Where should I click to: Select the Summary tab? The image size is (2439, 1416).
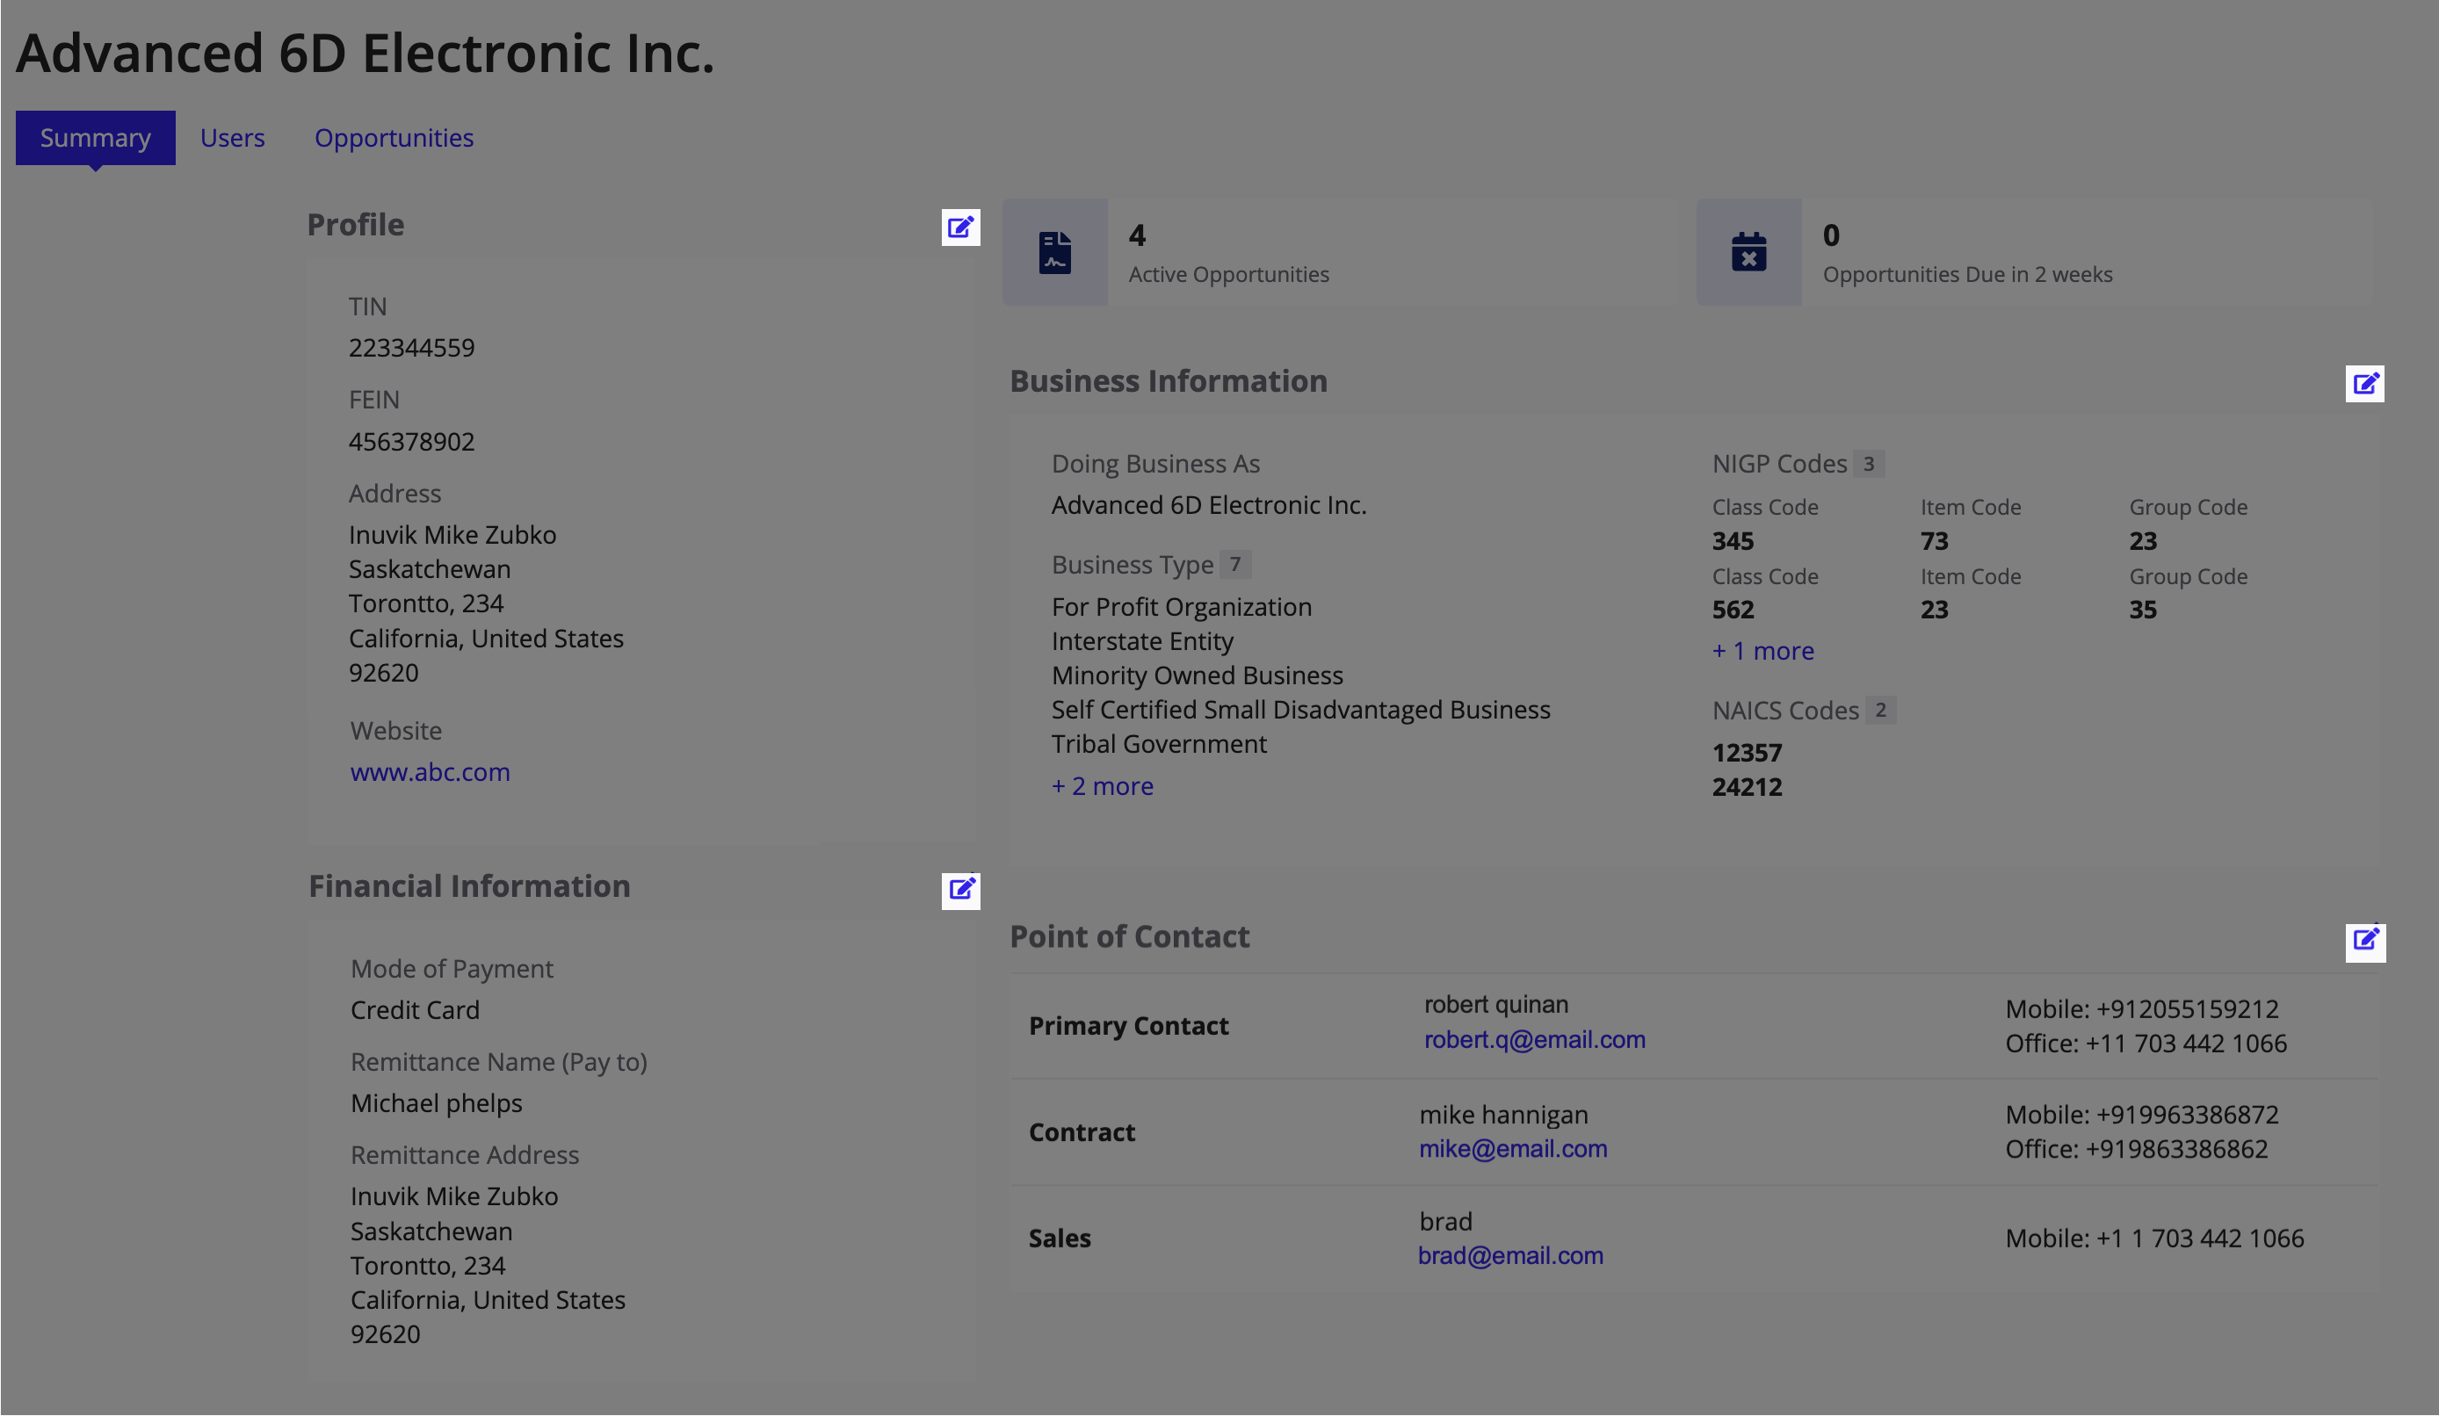(x=95, y=137)
